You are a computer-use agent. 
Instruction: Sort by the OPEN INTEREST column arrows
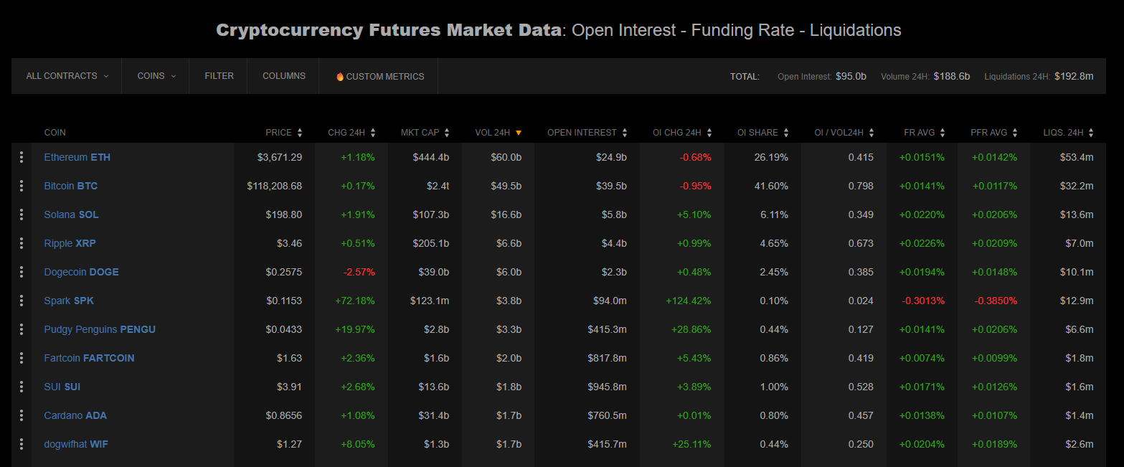pos(625,133)
